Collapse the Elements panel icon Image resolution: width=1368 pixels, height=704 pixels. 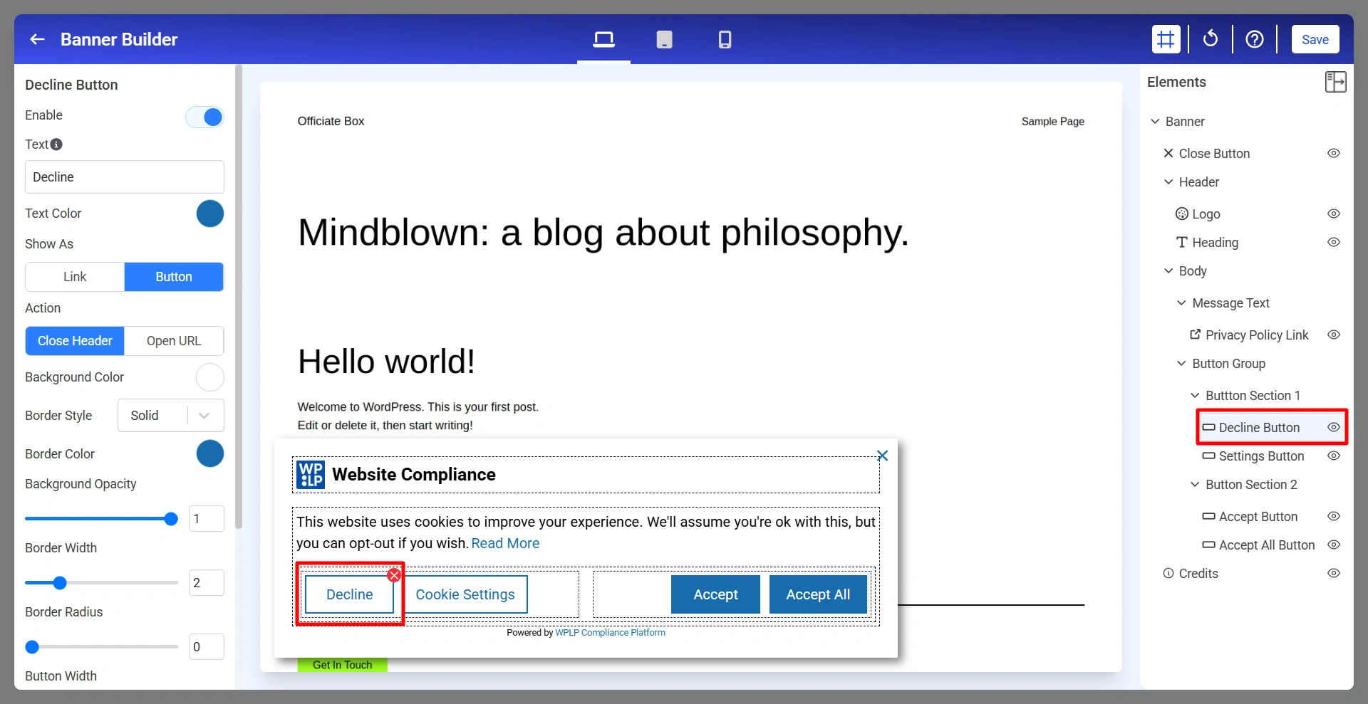click(x=1335, y=82)
